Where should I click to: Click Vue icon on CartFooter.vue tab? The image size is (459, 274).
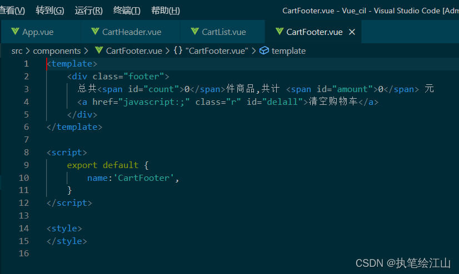click(280, 31)
